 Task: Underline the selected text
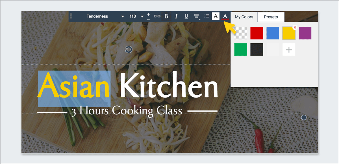coord(186,16)
